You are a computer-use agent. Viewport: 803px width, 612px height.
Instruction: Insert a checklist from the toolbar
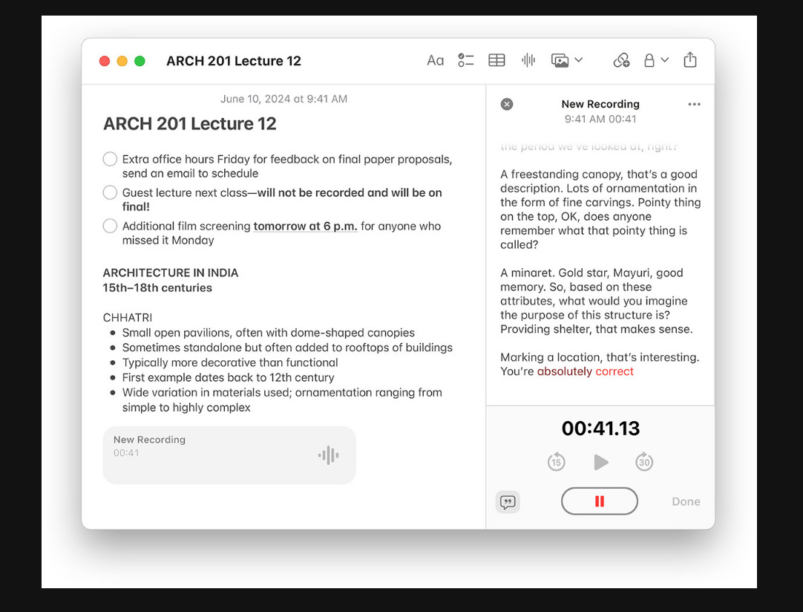[x=466, y=61]
